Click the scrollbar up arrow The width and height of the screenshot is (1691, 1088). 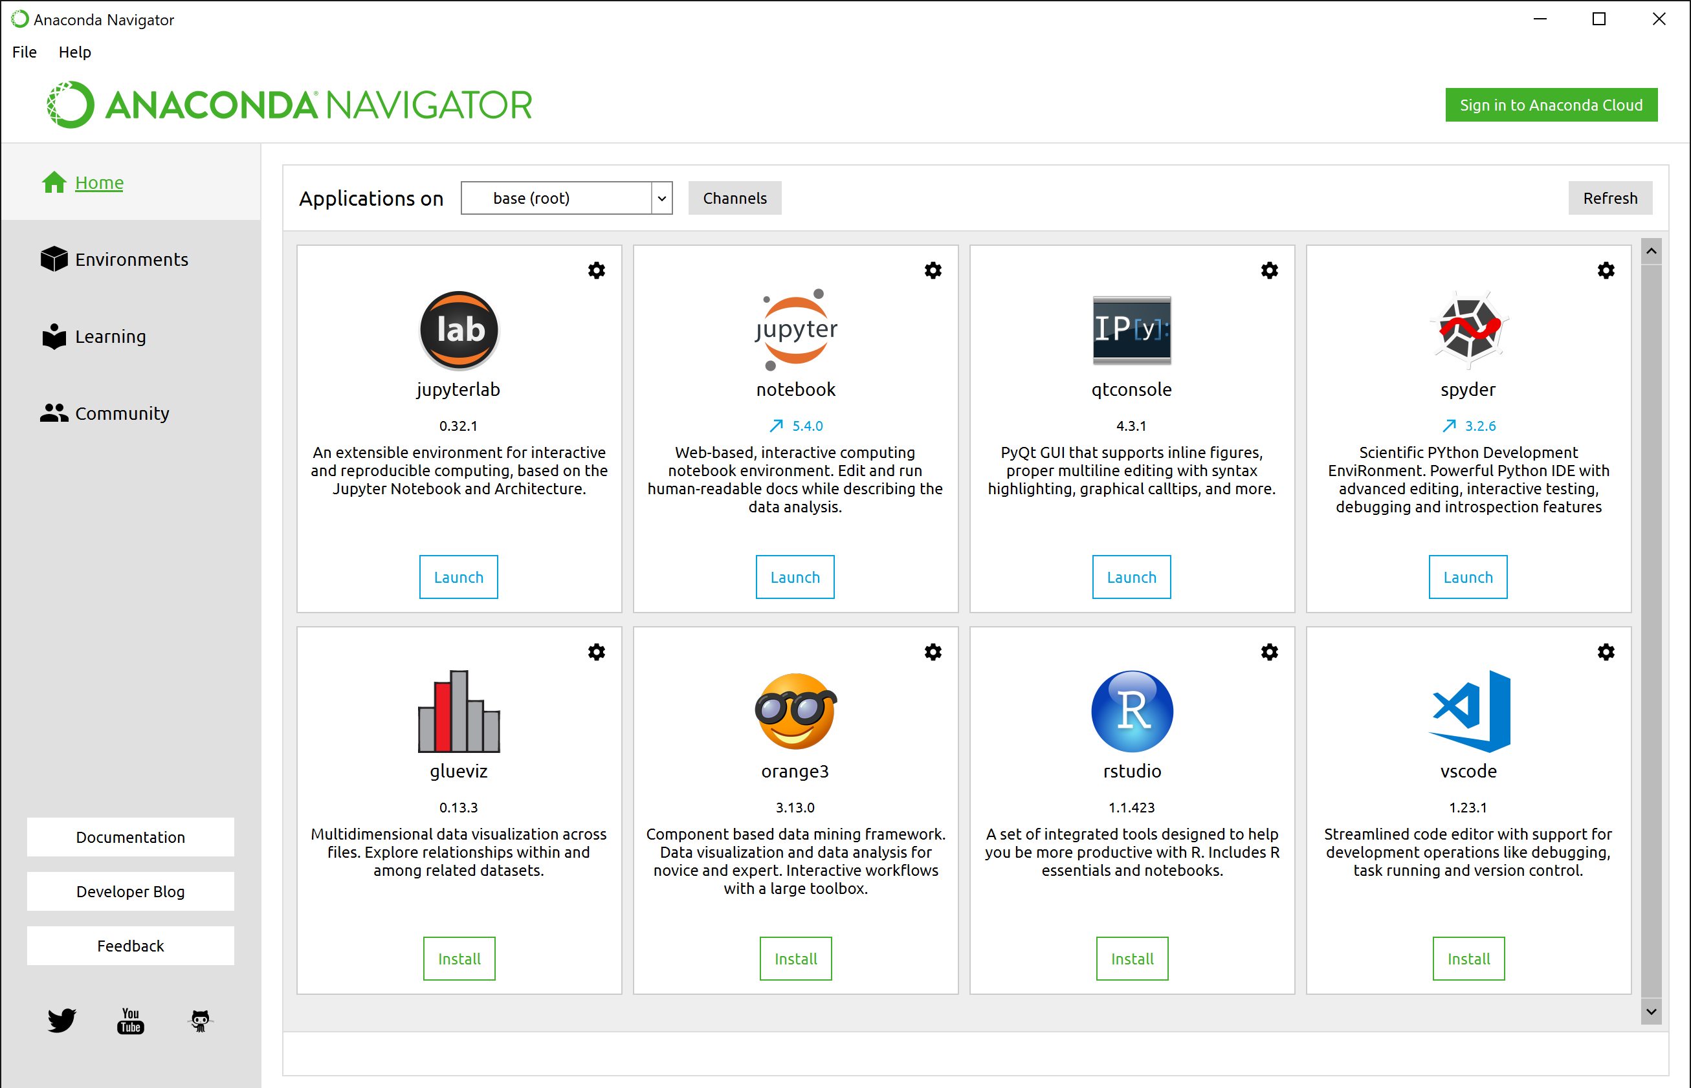tap(1651, 251)
